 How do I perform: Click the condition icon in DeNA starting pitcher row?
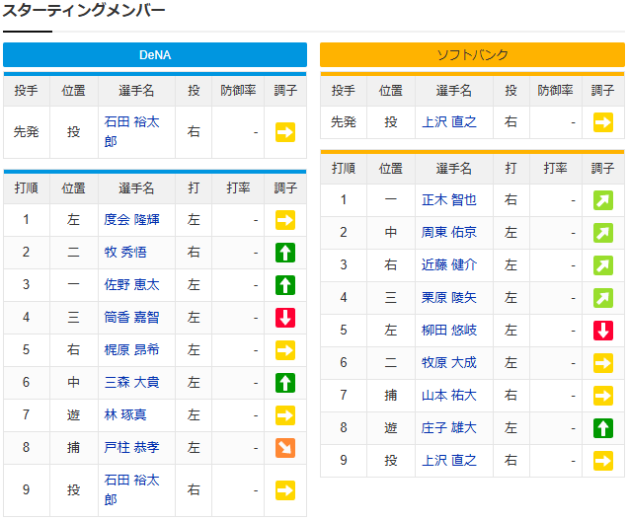pos(285,132)
